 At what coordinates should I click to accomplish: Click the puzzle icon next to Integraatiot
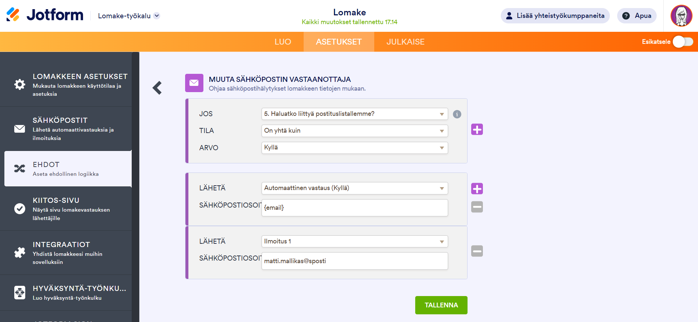click(20, 253)
